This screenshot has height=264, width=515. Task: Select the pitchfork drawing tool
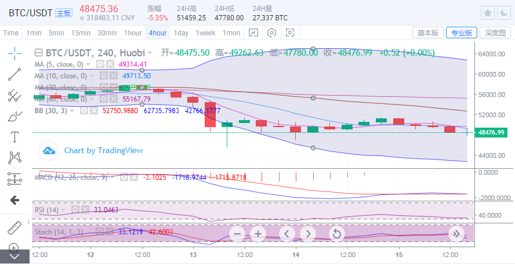coord(14,95)
